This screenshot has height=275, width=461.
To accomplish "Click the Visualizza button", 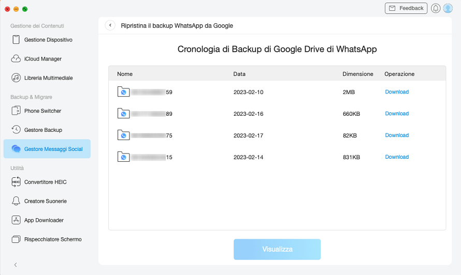I will pos(277,249).
